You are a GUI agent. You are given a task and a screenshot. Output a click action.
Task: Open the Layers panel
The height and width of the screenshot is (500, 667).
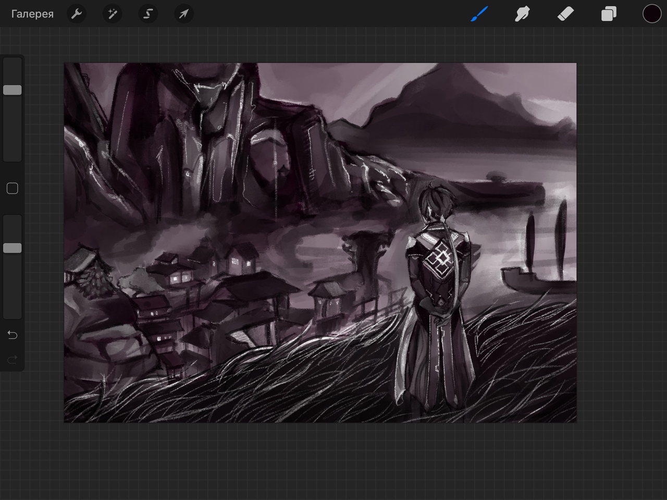coord(609,14)
